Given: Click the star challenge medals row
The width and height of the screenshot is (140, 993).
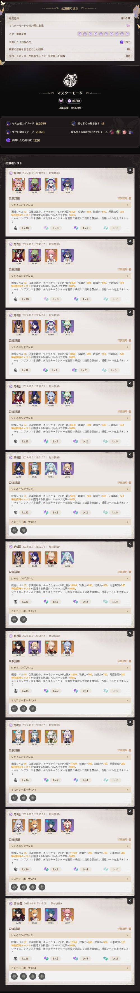Looking at the screenshot, I should point(70,34).
